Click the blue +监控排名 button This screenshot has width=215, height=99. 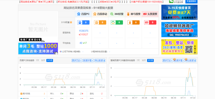pyautogui.click(x=191, y=1)
